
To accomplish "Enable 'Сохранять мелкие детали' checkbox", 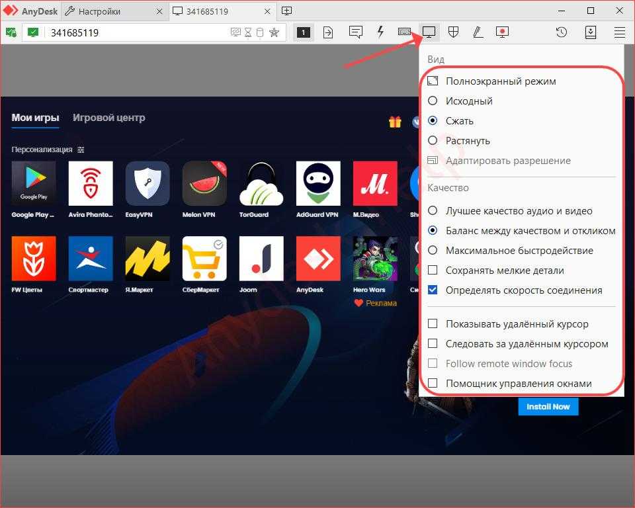I will pyautogui.click(x=433, y=271).
